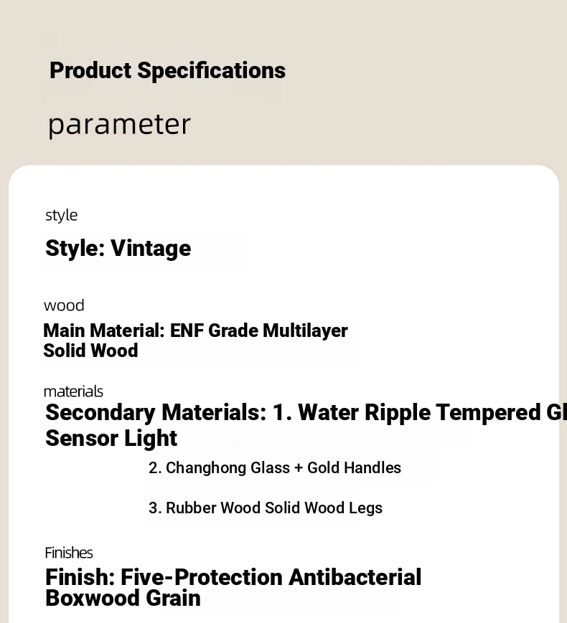Viewport: 567px width, 623px height.
Task: Click the 'Sensor Light' text line
Action: [x=111, y=438]
